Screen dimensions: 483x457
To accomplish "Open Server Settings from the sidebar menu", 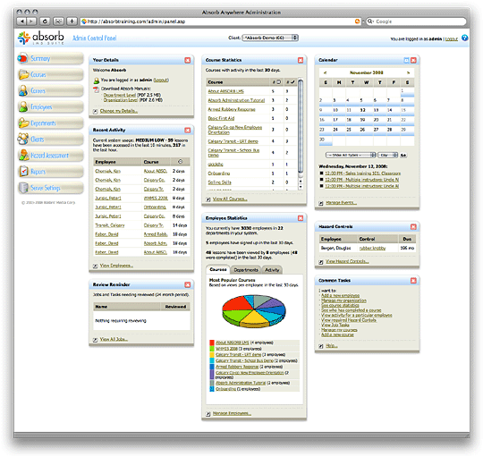I will (50, 188).
